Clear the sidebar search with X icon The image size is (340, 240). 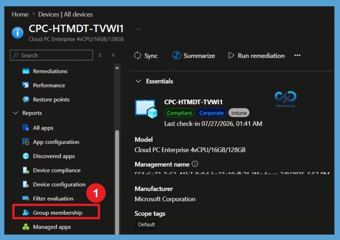[x=100, y=55]
